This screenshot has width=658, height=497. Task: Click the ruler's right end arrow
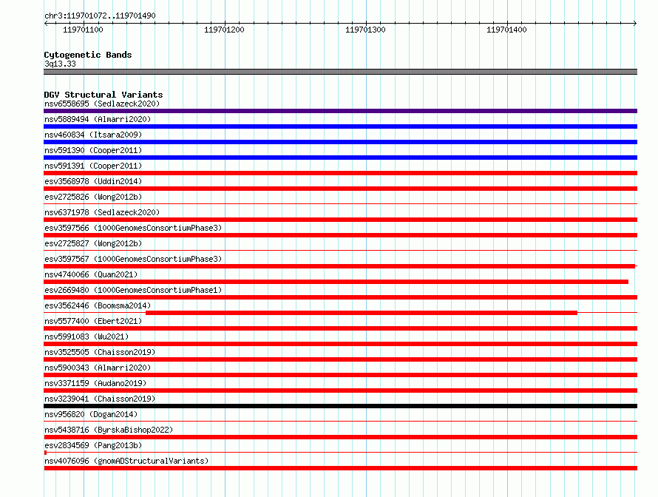635,24
